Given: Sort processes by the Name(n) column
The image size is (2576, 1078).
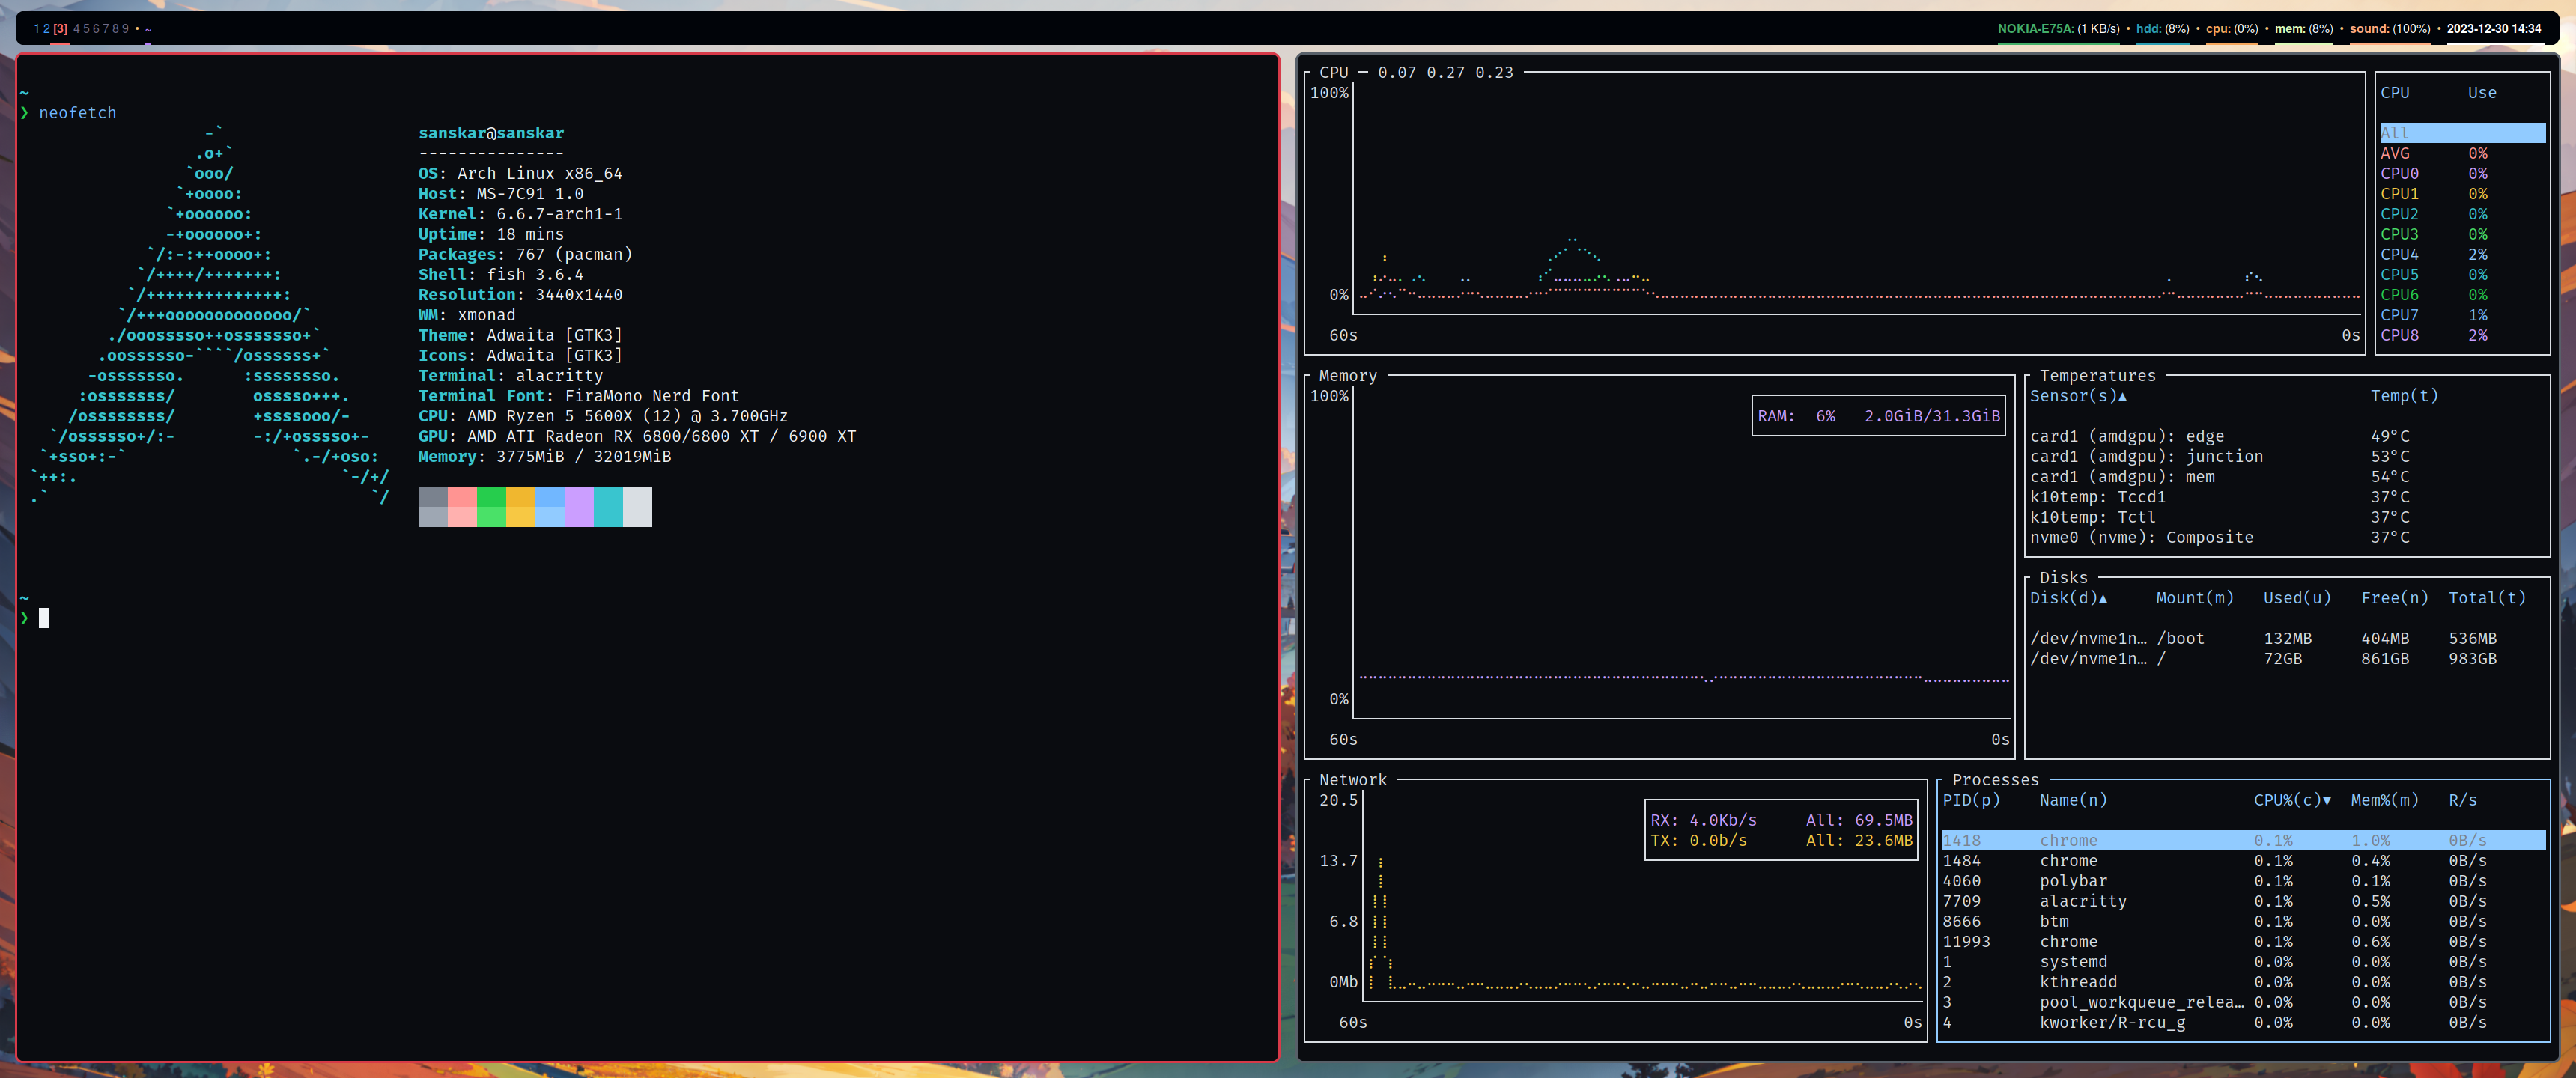Looking at the screenshot, I should [x=2072, y=800].
